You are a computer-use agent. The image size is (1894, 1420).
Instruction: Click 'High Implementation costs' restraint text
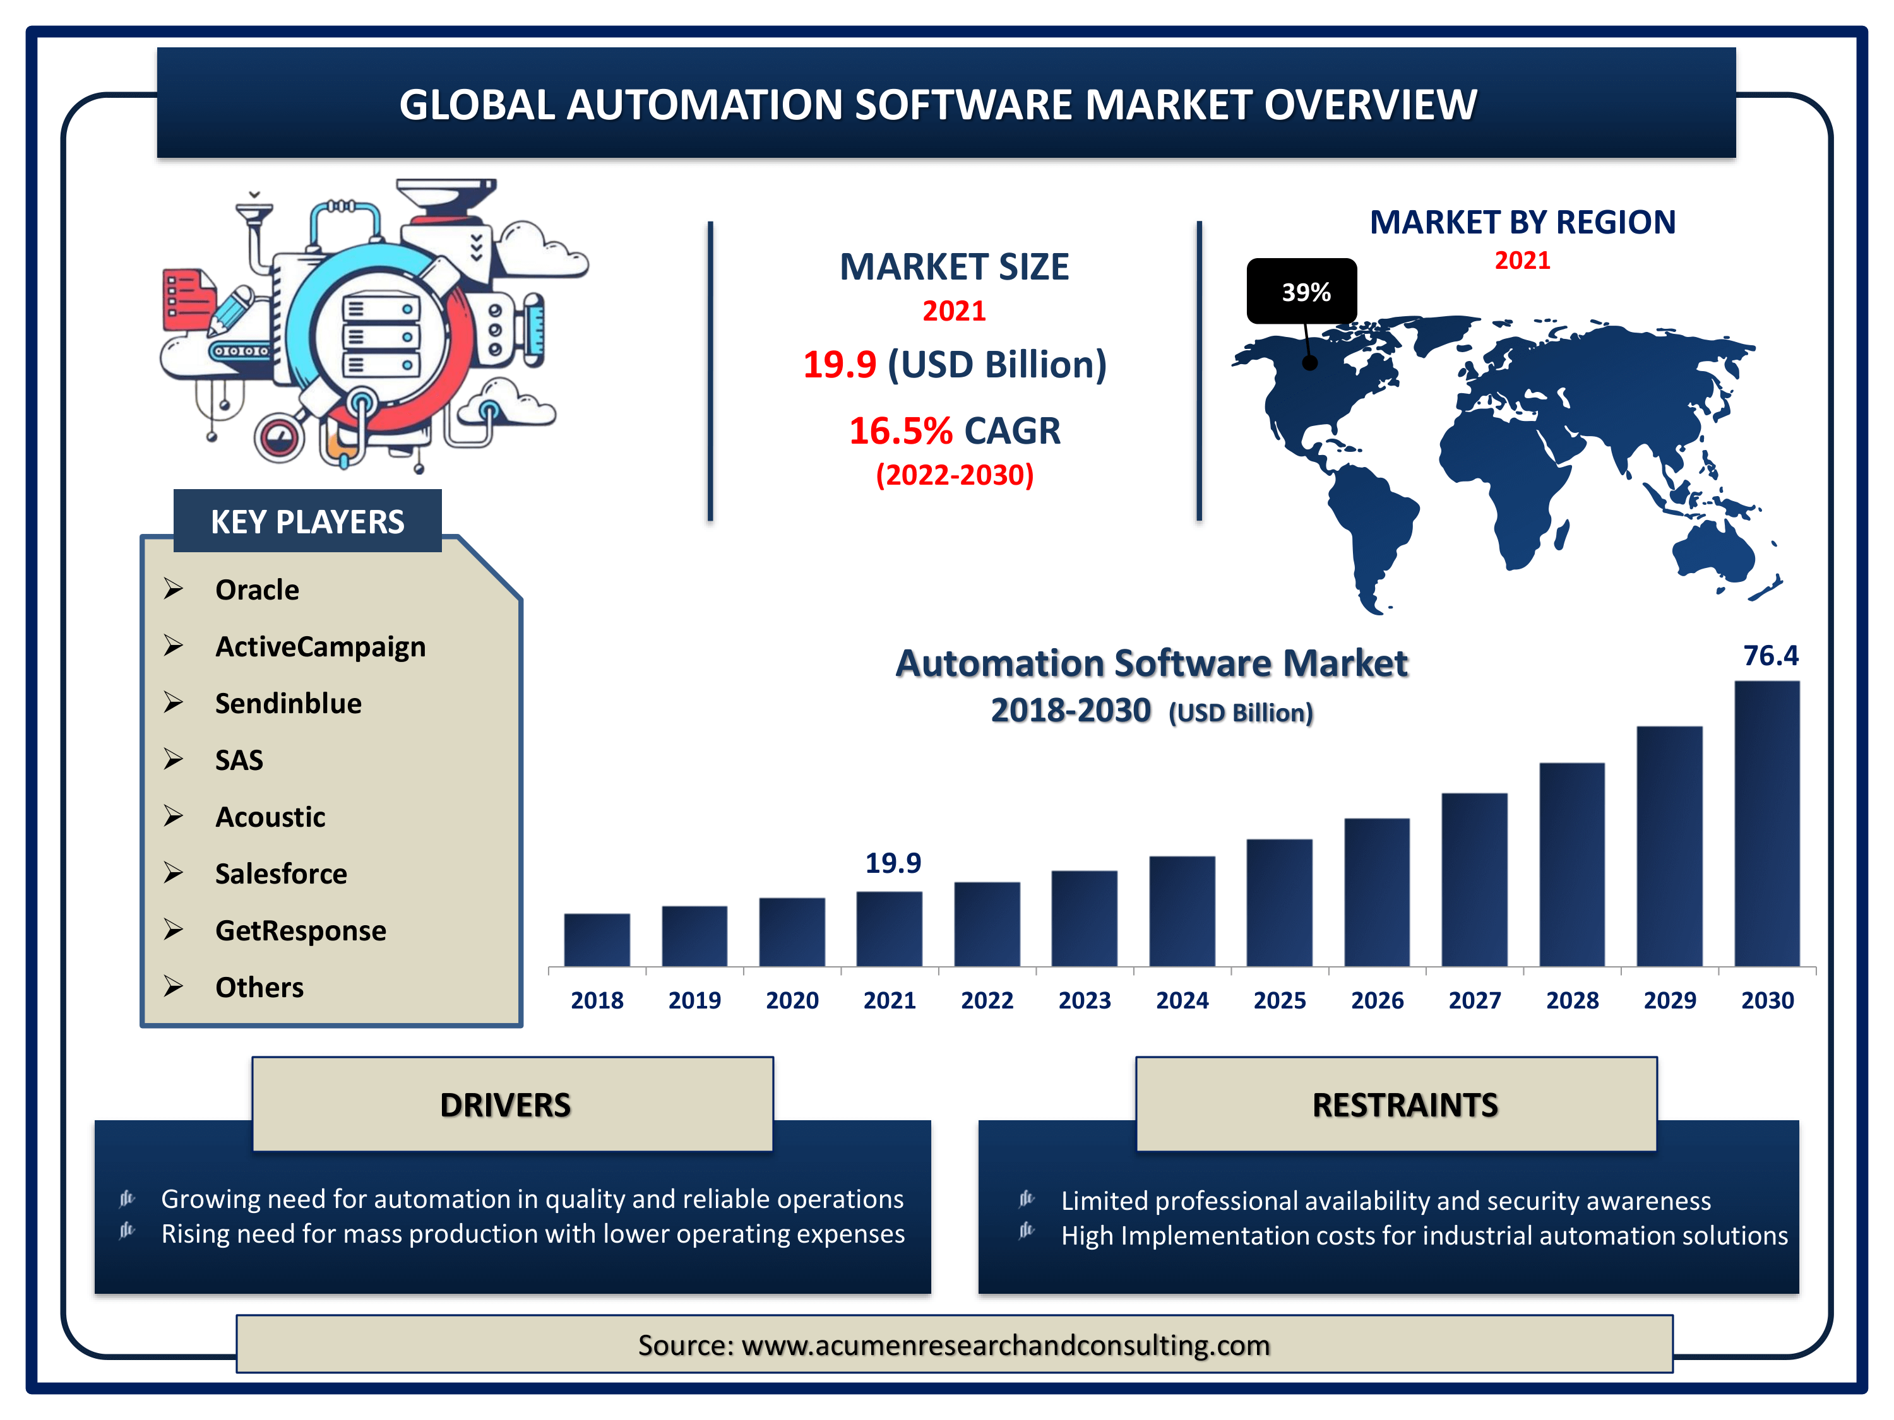[1425, 1235]
